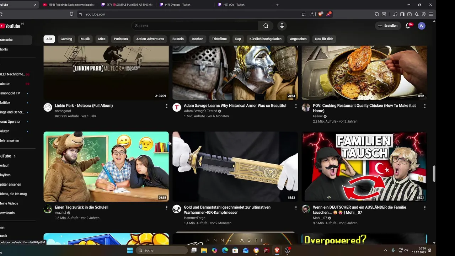Open nomegarof channel avatar
Screen dimensions: 455x256
(x=48, y=107)
